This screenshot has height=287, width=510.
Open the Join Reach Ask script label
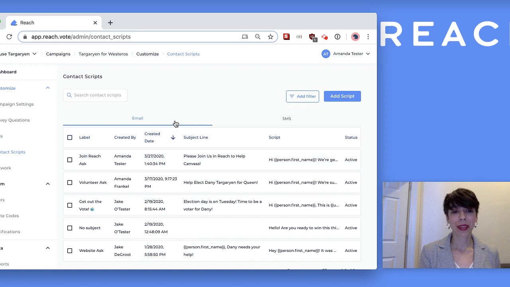90,160
